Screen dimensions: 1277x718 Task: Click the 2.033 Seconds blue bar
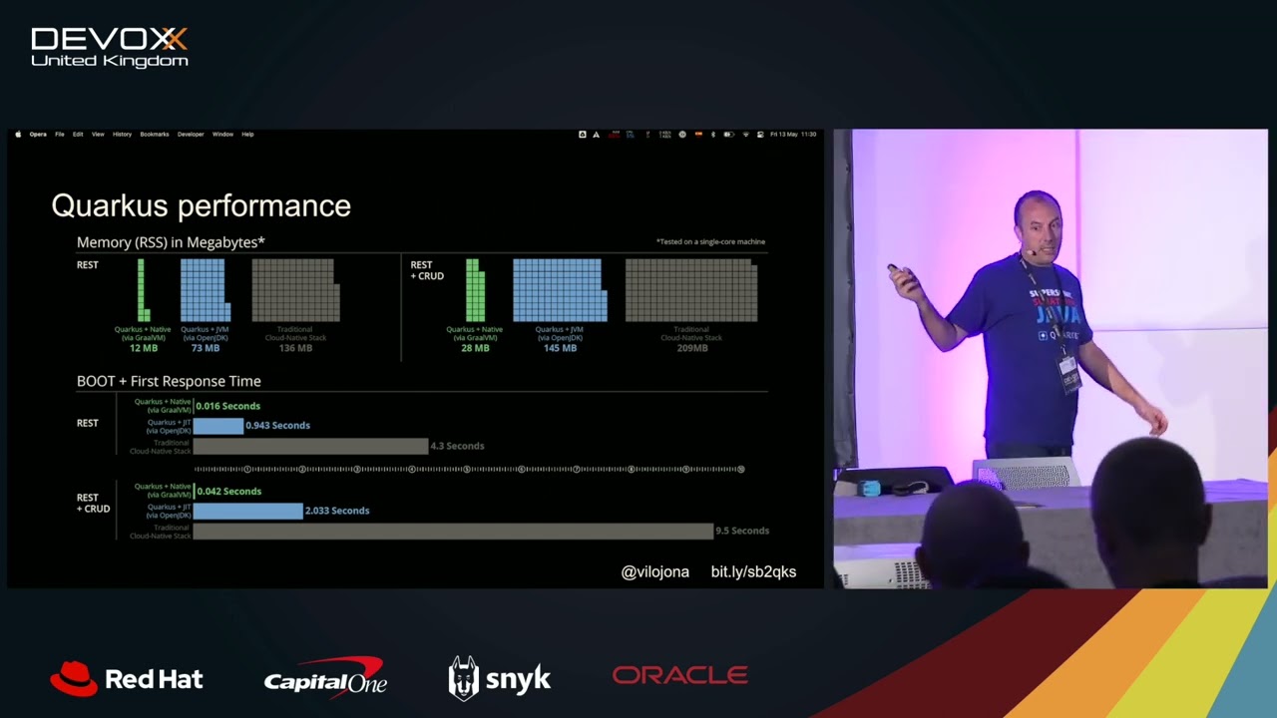[x=247, y=511]
